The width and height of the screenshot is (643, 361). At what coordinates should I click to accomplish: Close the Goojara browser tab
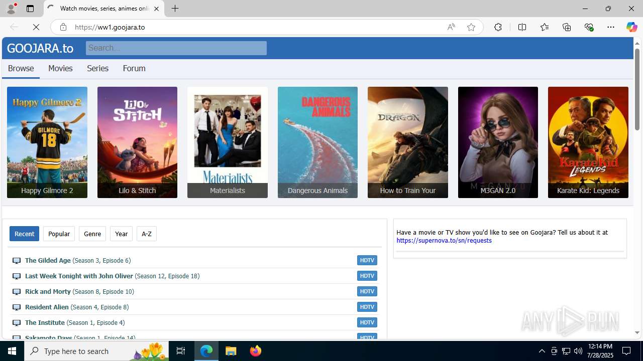pos(156,9)
